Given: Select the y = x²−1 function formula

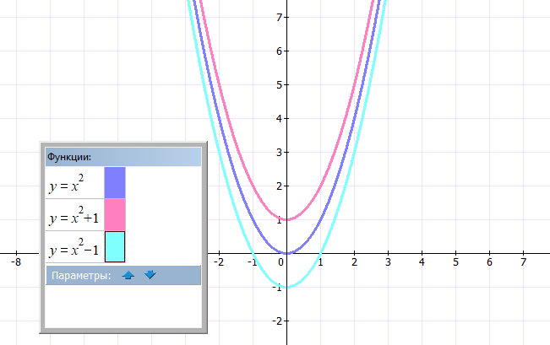Looking at the screenshot, I should coord(74,249).
